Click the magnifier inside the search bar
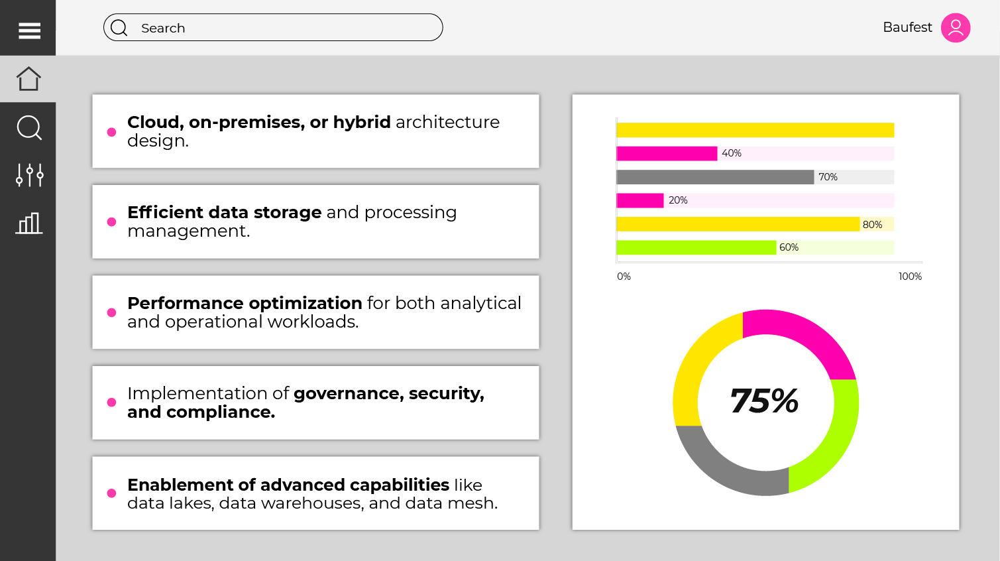 coord(119,28)
